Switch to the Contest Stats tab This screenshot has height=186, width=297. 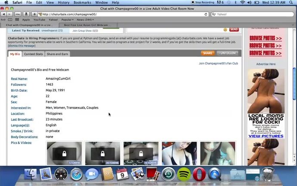[33, 54]
